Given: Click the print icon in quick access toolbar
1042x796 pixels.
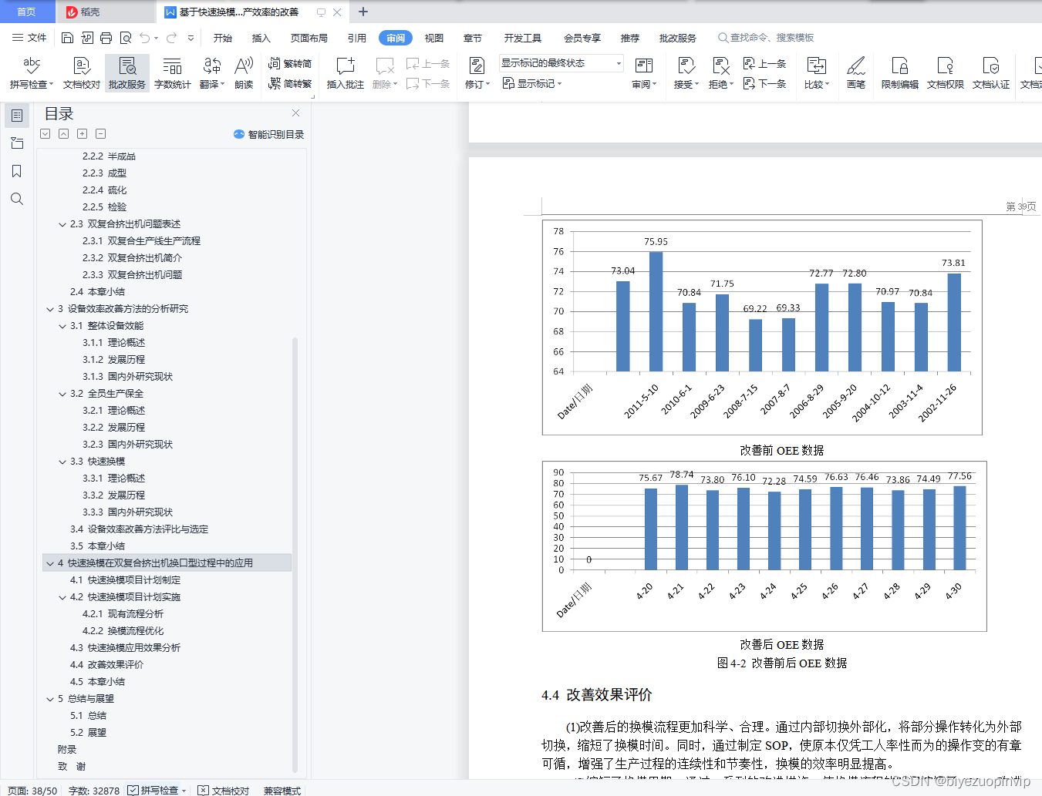Looking at the screenshot, I should click(106, 38).
